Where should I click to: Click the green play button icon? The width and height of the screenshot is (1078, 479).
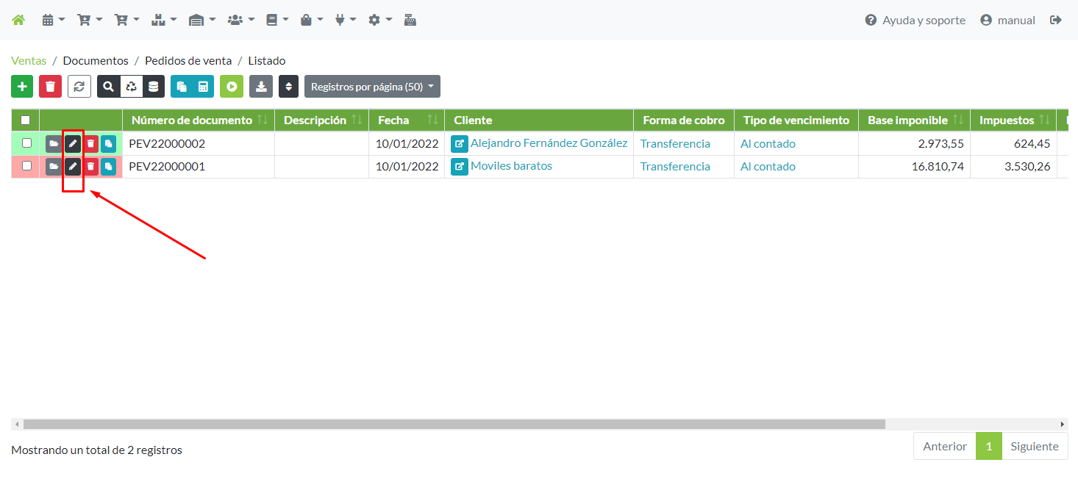pos(232,87)
